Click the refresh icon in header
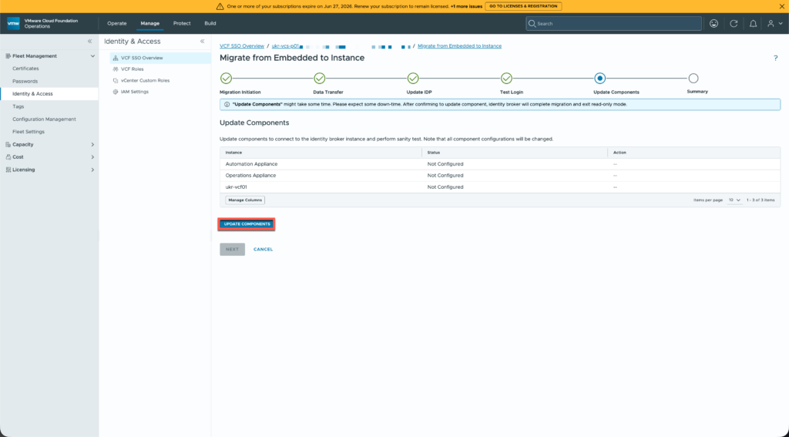Screen dimensions: 789x437 734,24
